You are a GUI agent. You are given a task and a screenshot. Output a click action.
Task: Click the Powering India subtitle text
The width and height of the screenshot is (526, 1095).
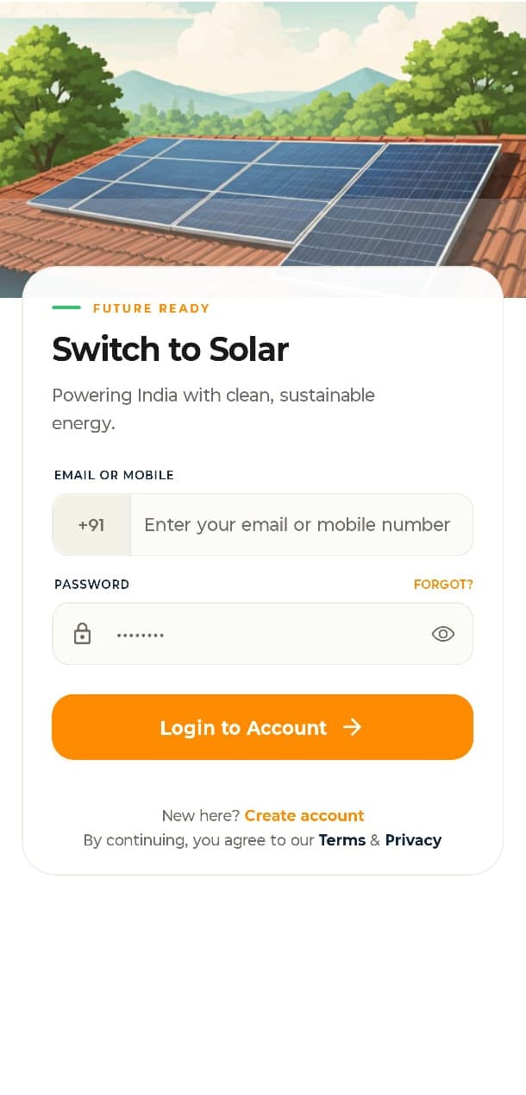point(214,409)
